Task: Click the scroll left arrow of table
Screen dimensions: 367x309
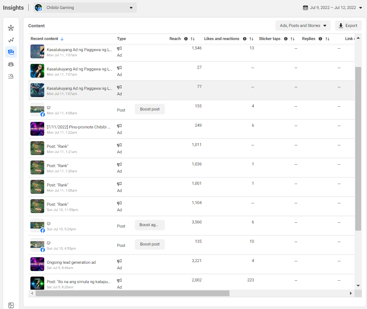Action: coord(32,293)
